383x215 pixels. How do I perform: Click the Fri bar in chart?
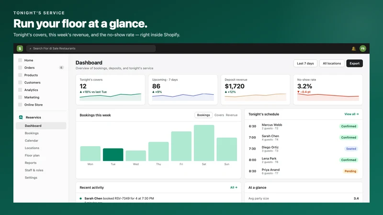click(181, 146)
